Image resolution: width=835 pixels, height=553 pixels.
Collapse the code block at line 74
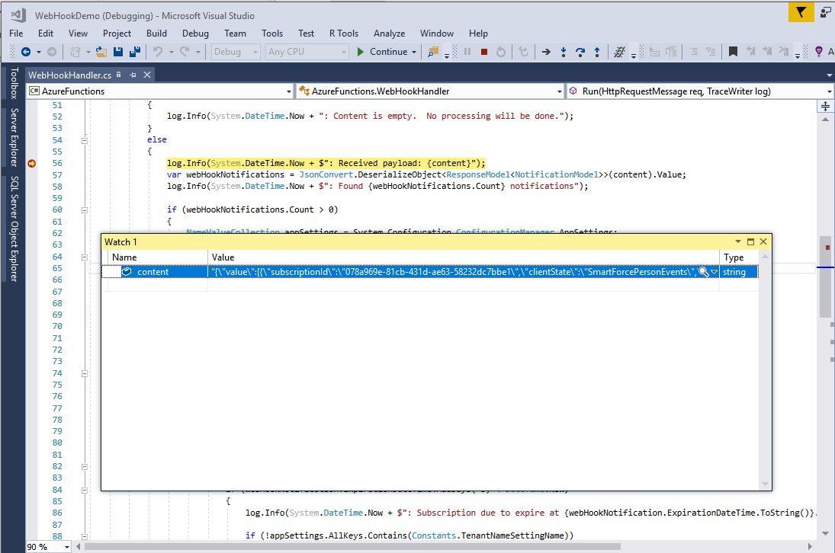coord(84,373)
